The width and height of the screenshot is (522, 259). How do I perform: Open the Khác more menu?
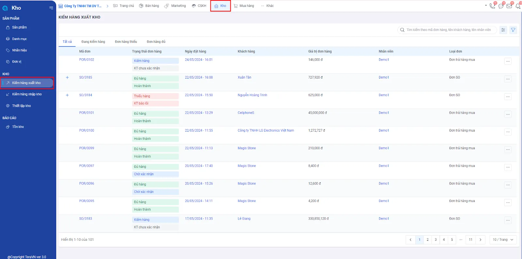[267, 6]
